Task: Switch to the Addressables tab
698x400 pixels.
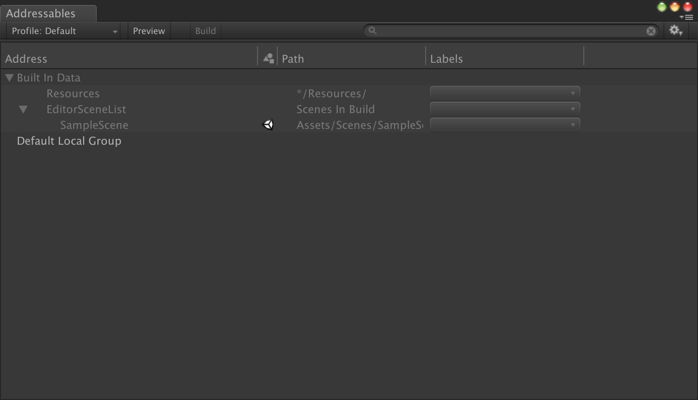Action: click(41, 13)
